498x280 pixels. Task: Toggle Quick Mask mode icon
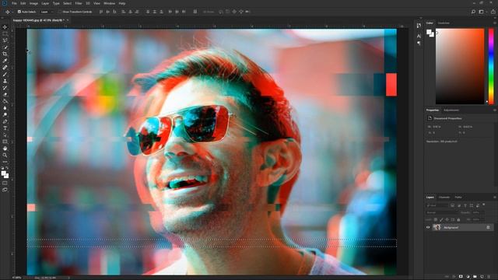coord(5,184)
